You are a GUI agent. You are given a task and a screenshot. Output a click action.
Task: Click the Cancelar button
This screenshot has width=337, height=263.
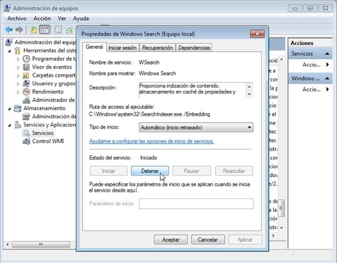coord(208,239)
